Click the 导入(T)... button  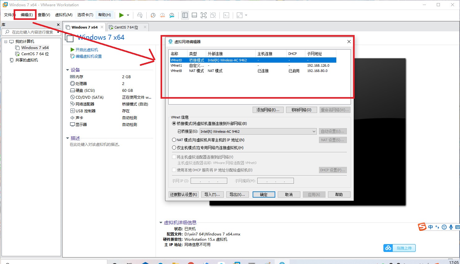(x=212, y=195)
